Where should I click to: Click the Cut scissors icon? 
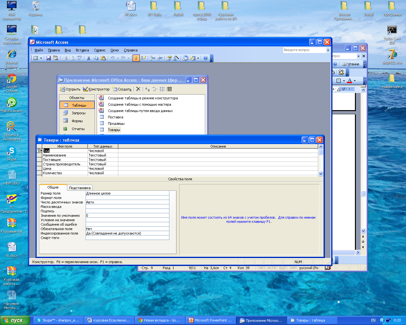click(x=88, y=58)
